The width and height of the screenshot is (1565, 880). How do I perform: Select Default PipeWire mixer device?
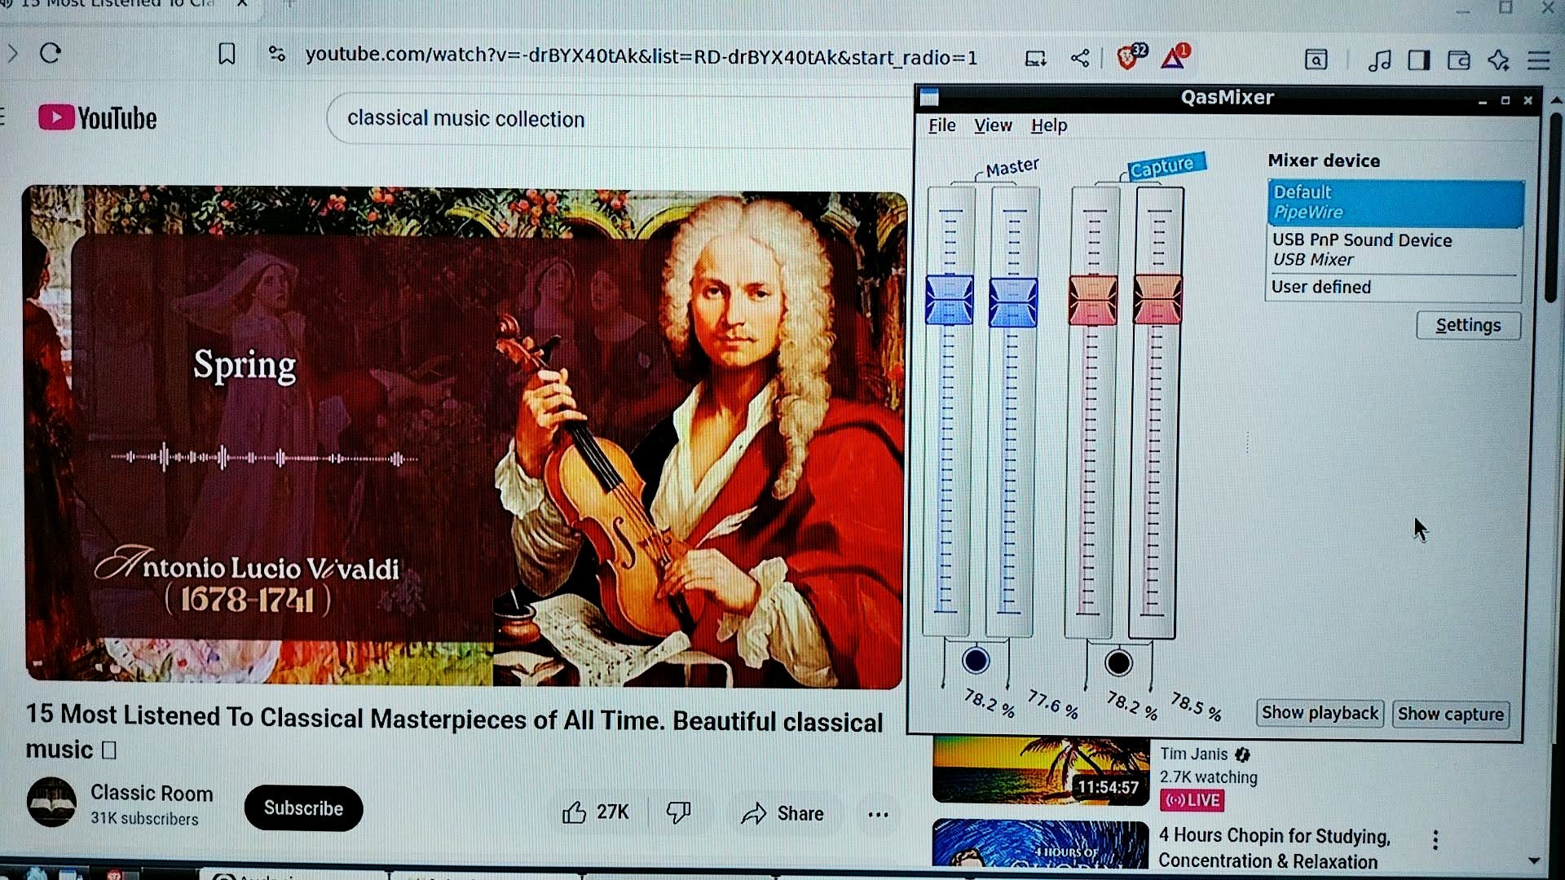click(1395, 202)
